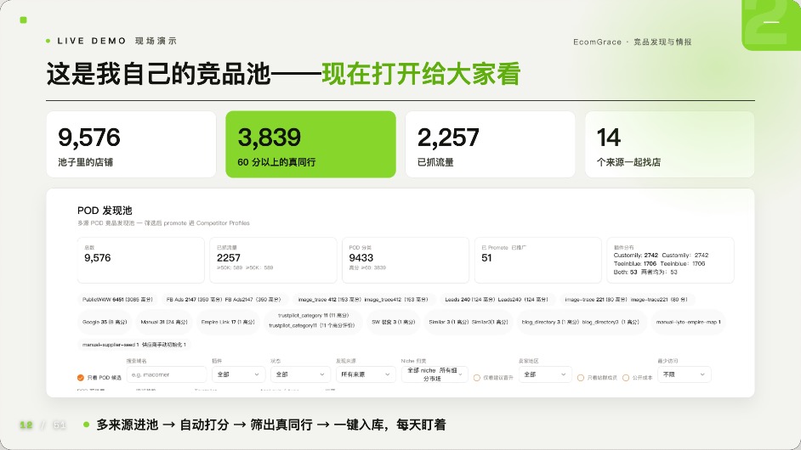Click the slide page number 12
Image resolution: width=801 pixels, height=450 pixels.
26,425
